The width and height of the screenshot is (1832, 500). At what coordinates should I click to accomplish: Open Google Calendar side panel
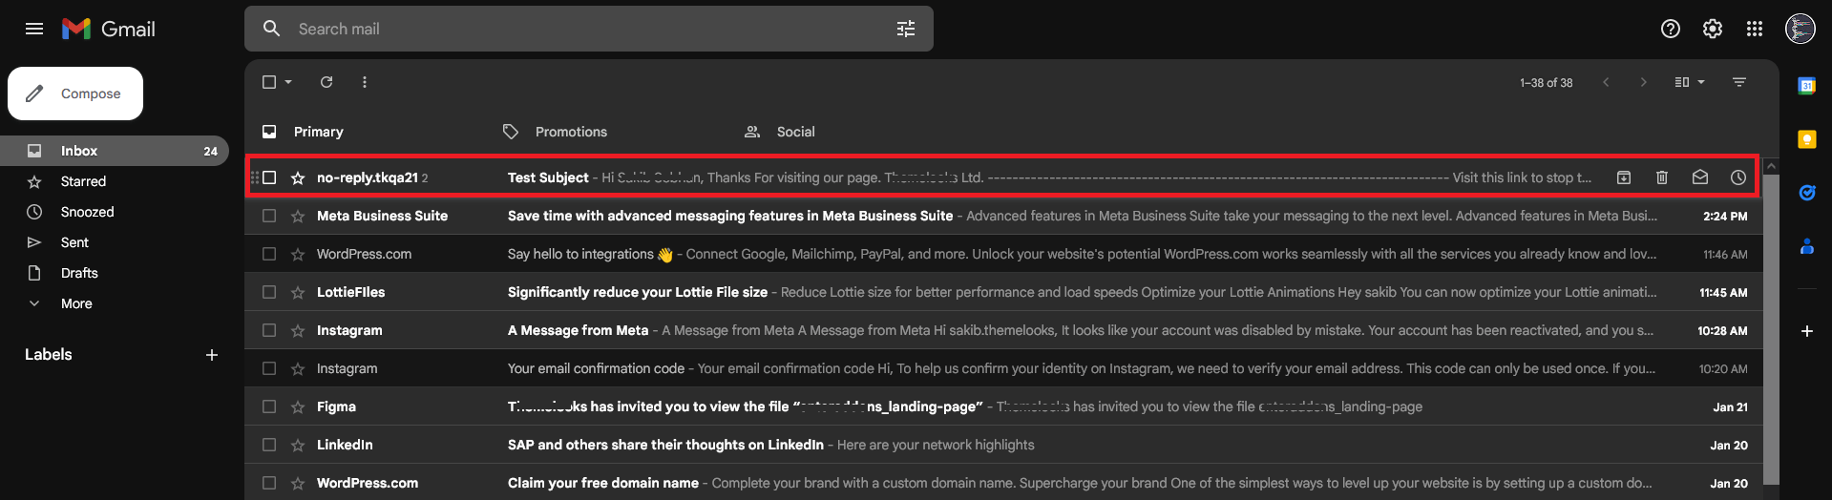click(x=1806, y=86)
